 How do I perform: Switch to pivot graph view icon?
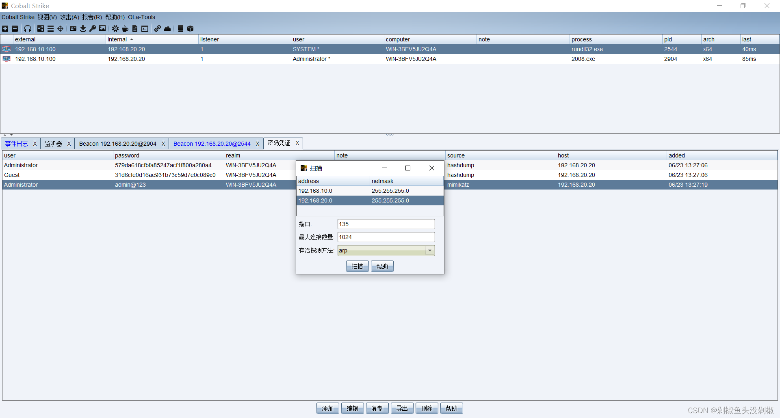pos(41,28)
